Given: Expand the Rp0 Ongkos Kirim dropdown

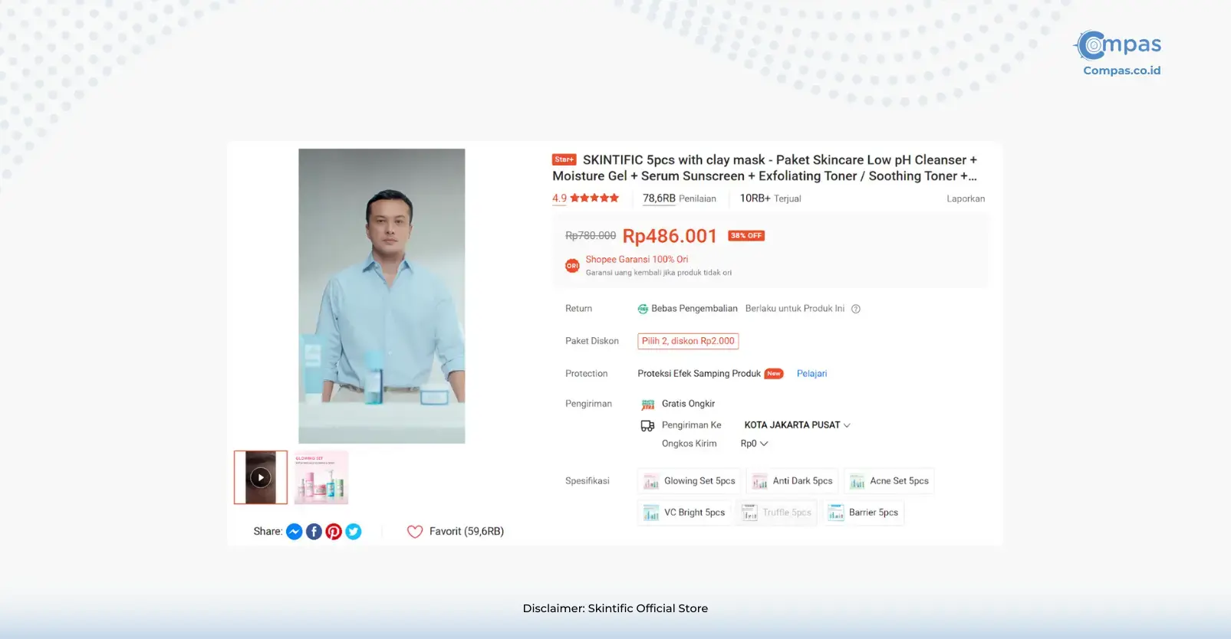Looking at the screenshot, I should [x=754, y=444].
